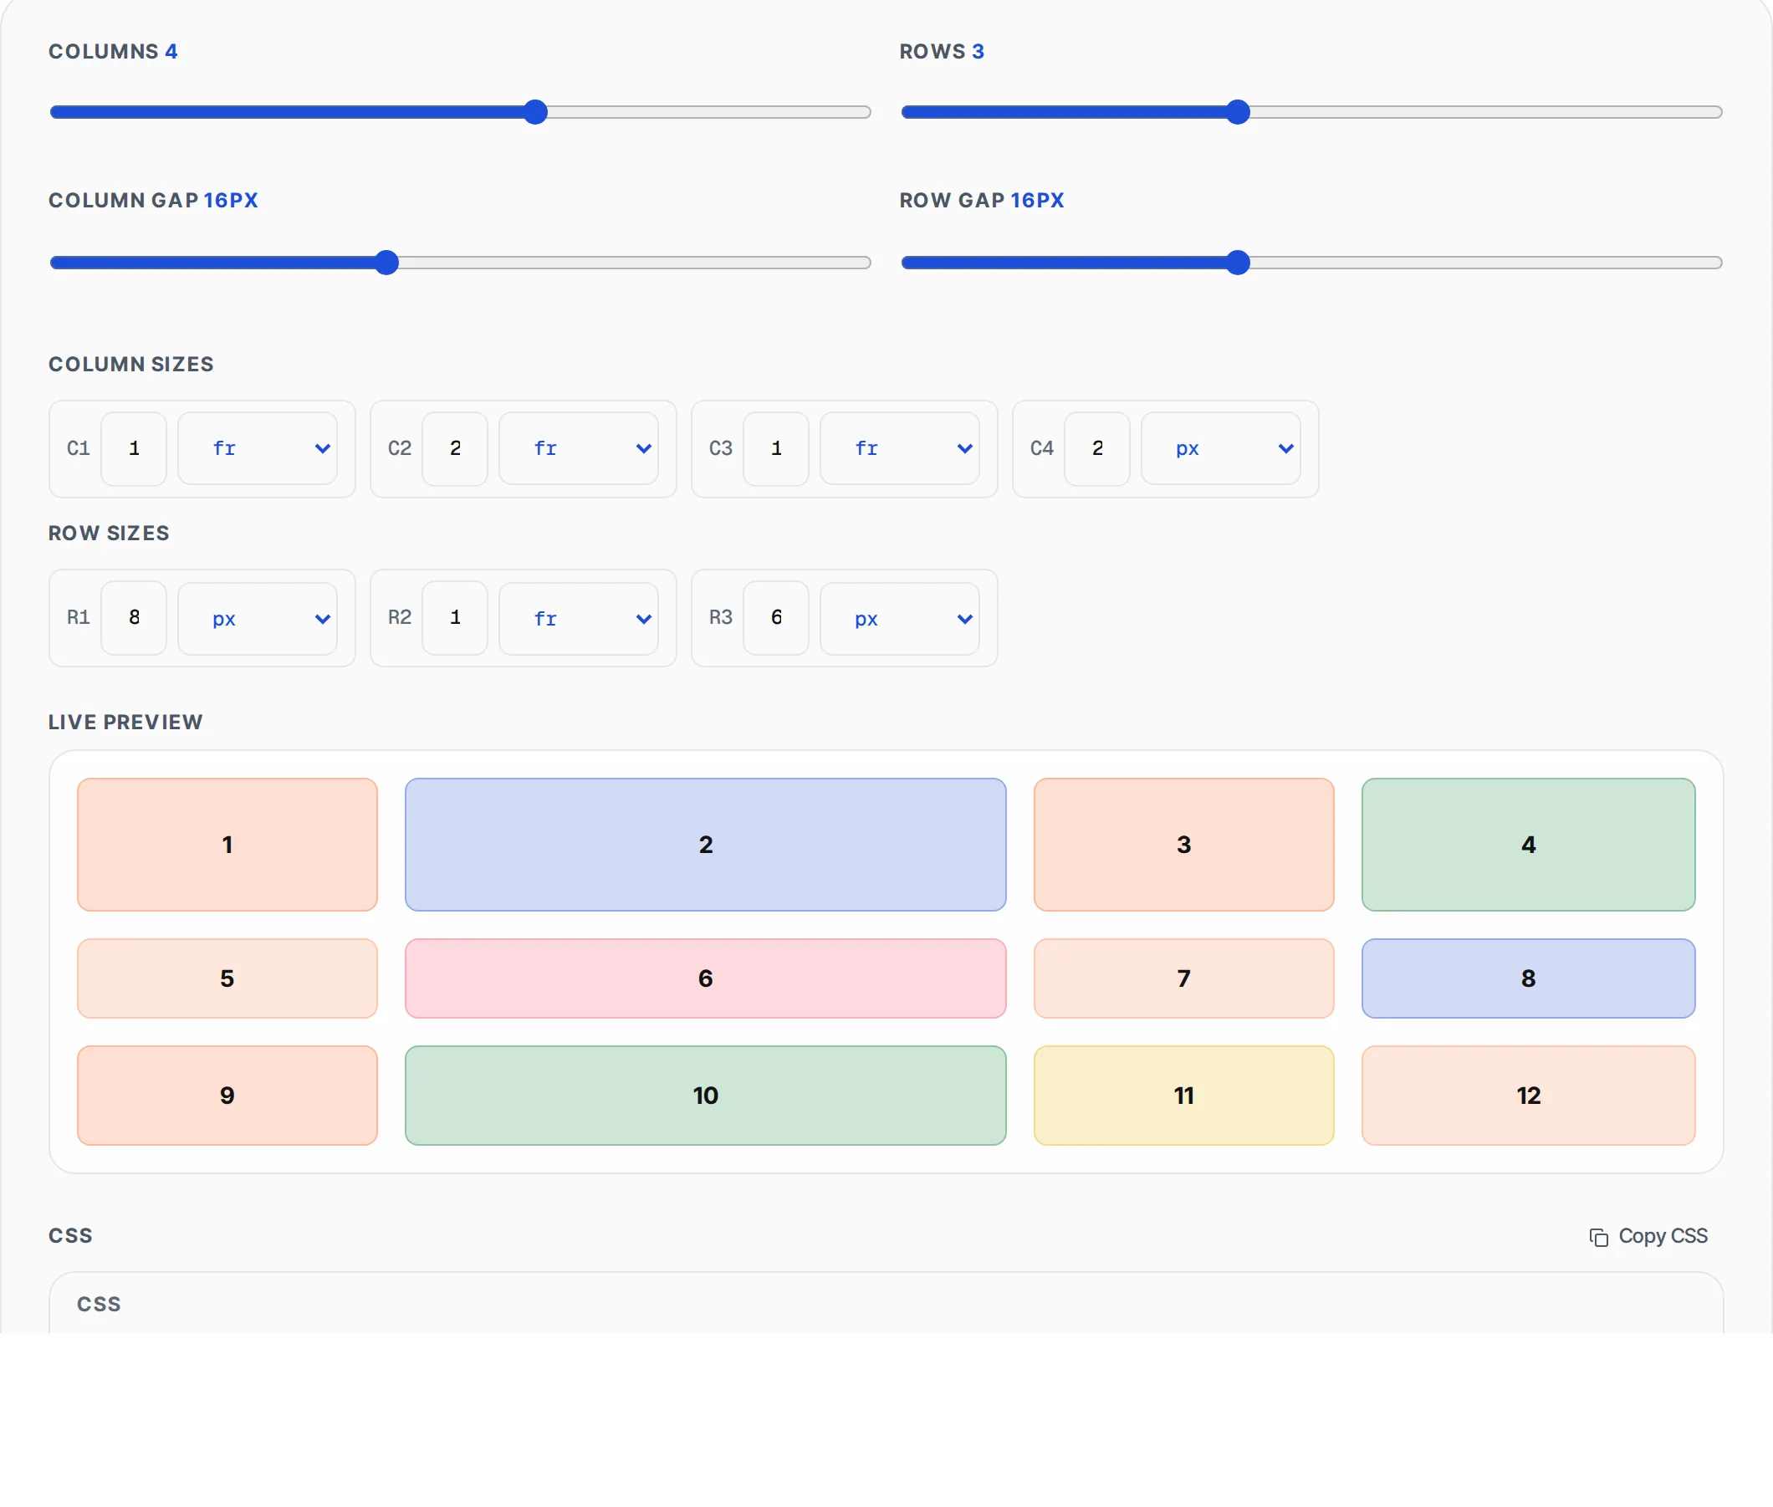Open the R3 unit dropdown
This screenshot has height=1507, width=1773.
(900, 619)
